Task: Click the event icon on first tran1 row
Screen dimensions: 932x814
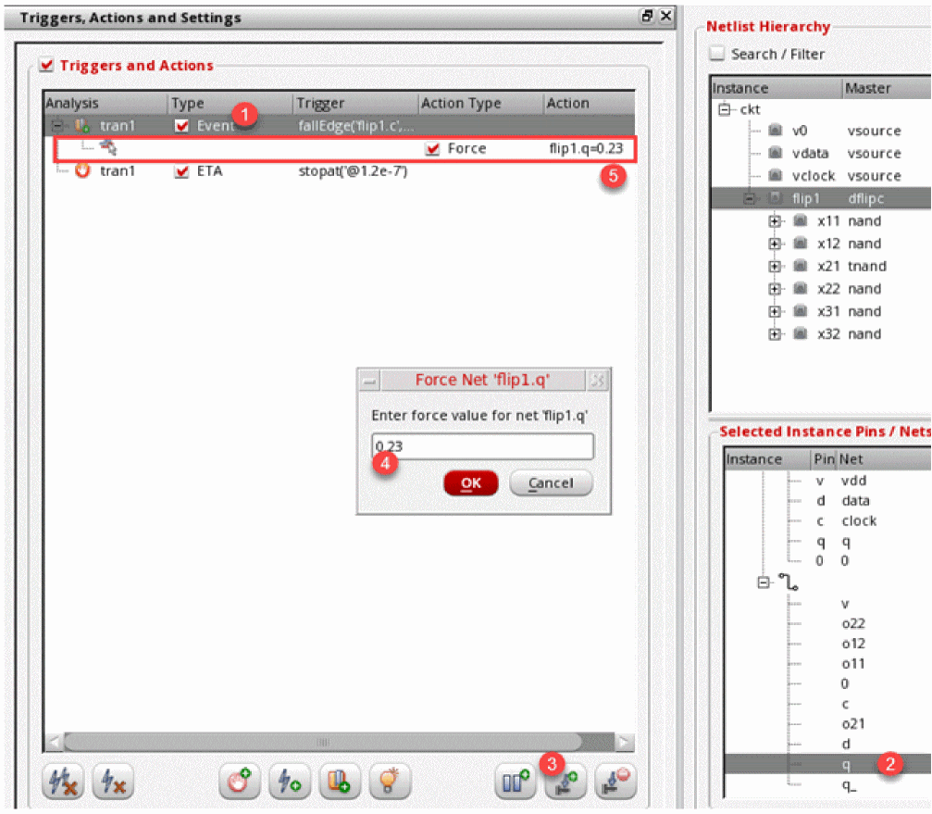Action: 82,125
